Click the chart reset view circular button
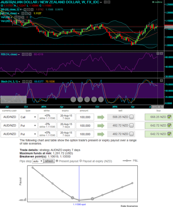The height and width of the screenshot is (207, 173). click(87, 99)
